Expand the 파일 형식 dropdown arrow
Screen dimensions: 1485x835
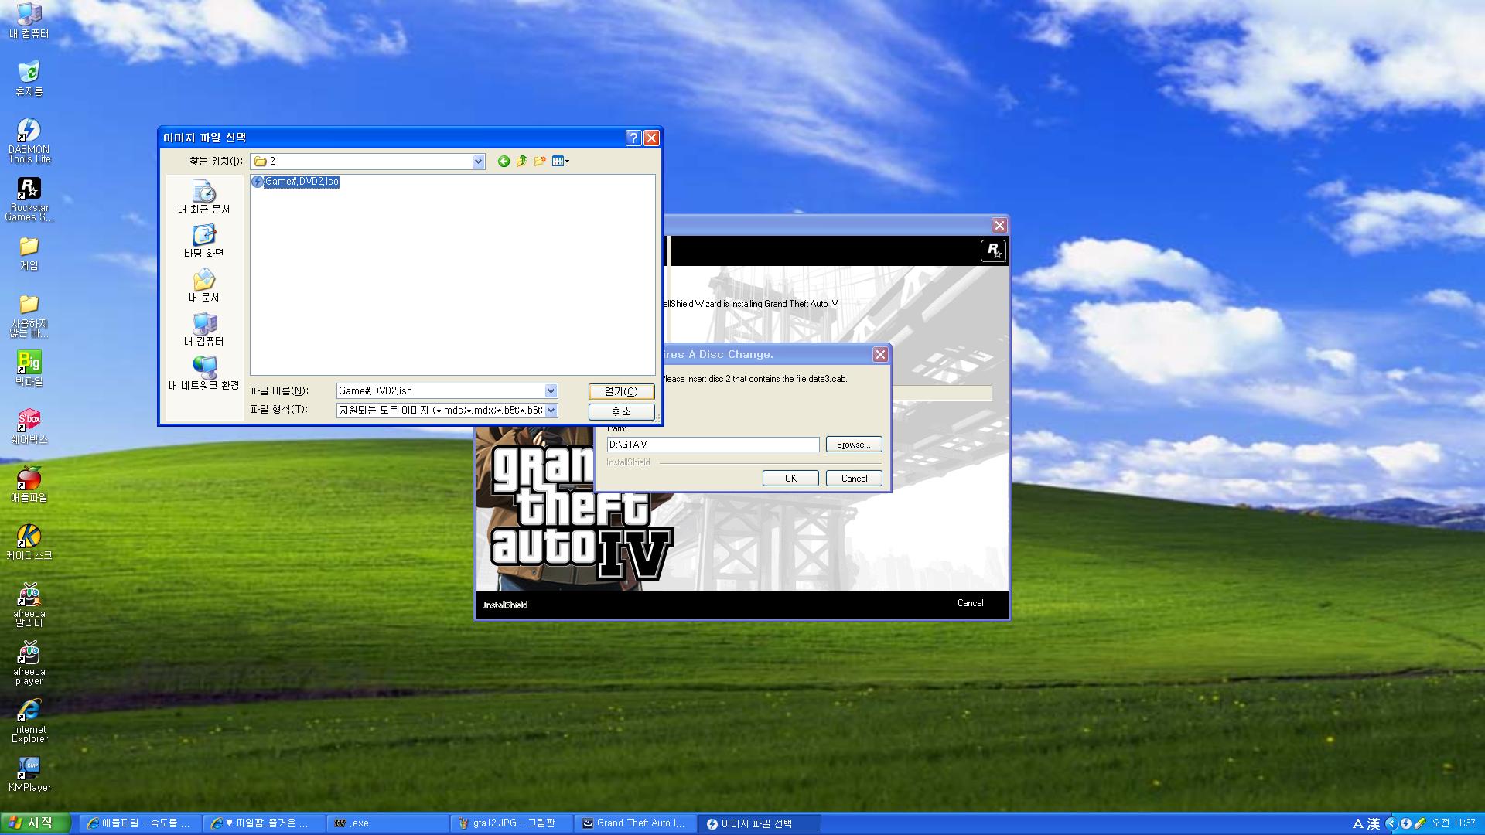pos(551,411)
